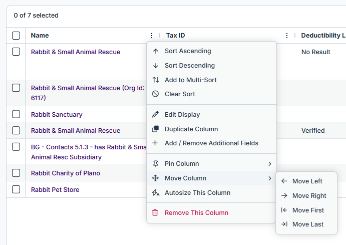Click the down-arrow icon beside Sort Descending
Screen dimensions: 346x245
pos(156,66)
